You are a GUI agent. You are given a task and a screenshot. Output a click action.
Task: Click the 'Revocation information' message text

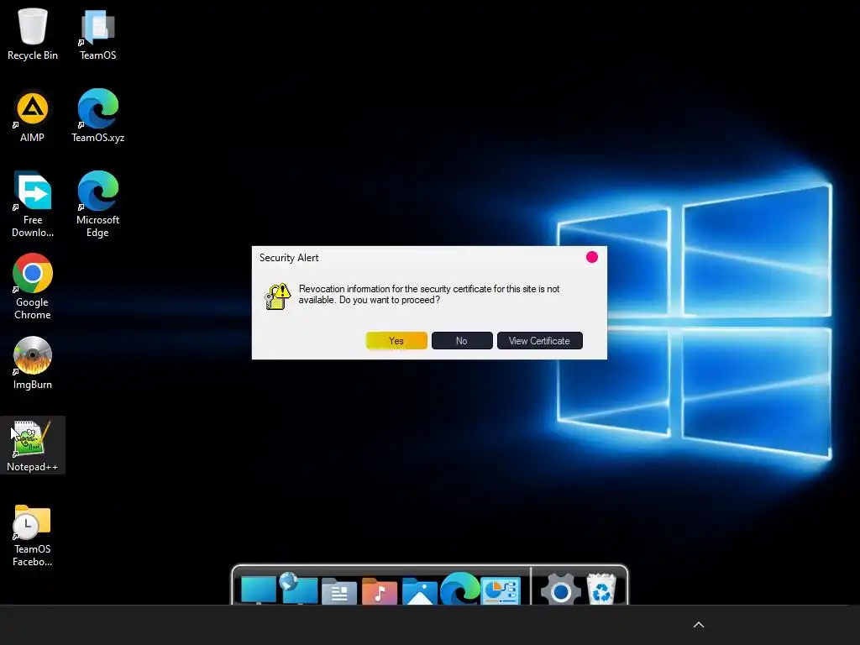429,295
